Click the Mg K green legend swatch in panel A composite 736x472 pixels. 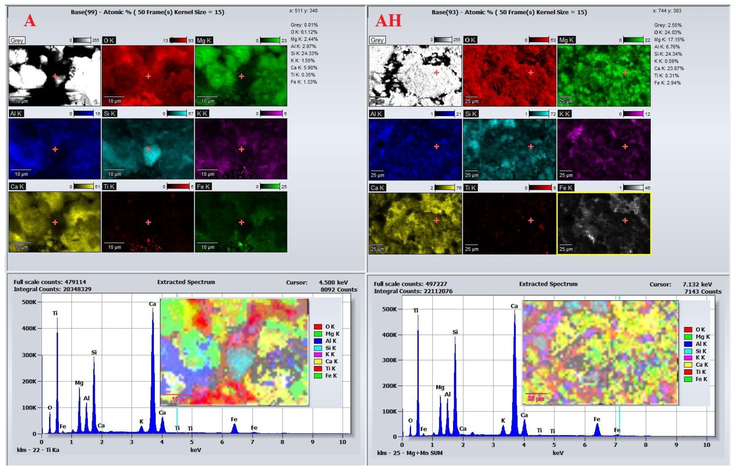pyautogui.click(x=318, y=334)
